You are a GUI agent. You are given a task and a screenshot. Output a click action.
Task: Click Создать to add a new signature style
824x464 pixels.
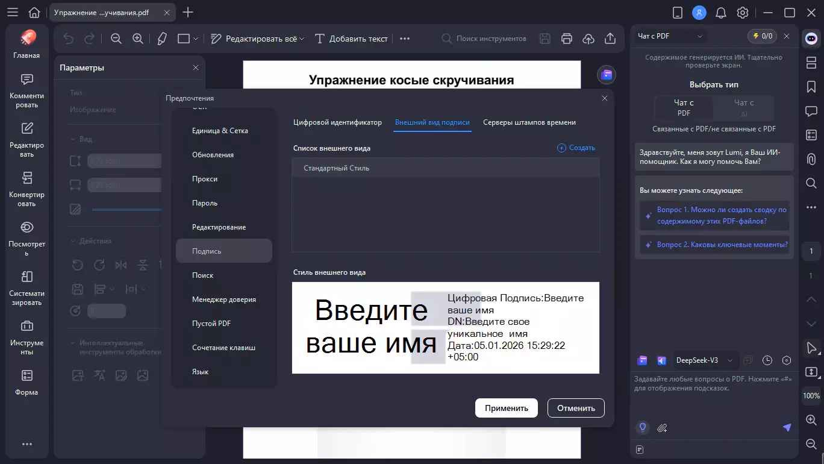pos(576,147)
